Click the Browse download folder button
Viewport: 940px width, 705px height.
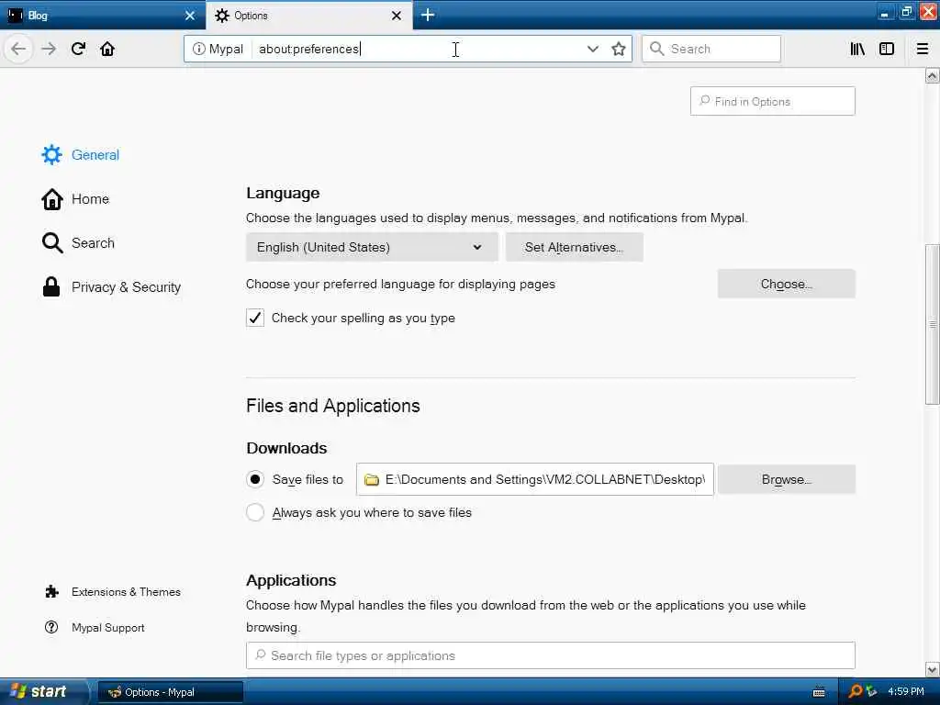click(786, 479)
